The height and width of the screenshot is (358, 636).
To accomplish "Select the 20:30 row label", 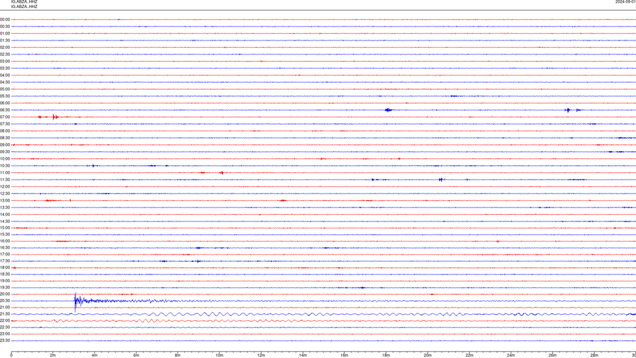I will 5,301.
